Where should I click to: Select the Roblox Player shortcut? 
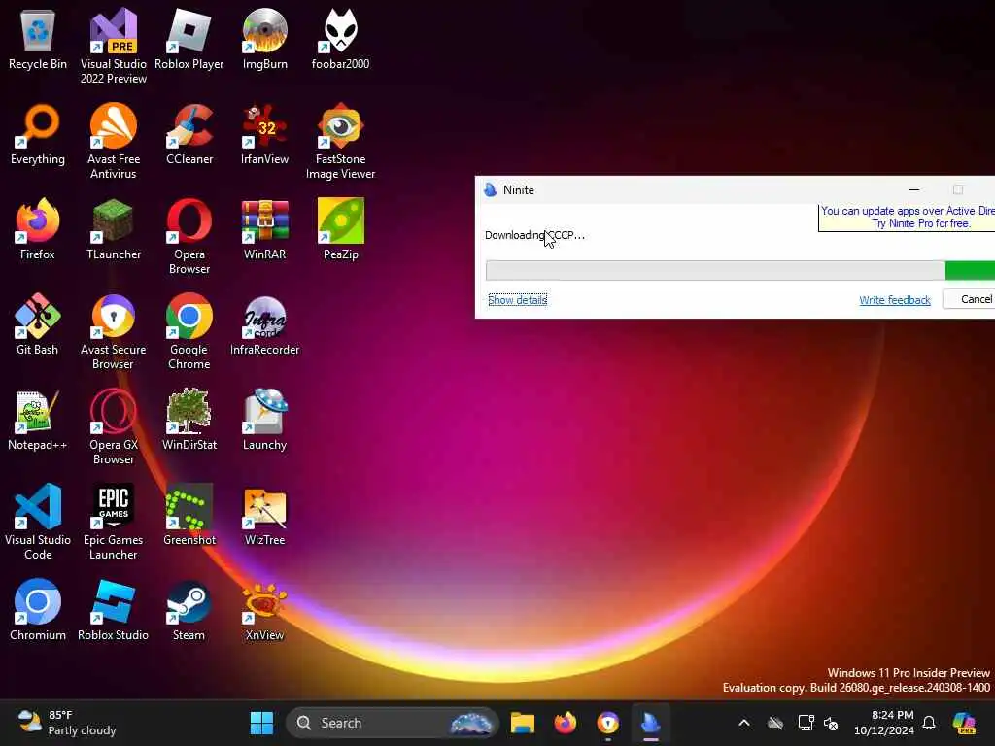pos(189,39)
